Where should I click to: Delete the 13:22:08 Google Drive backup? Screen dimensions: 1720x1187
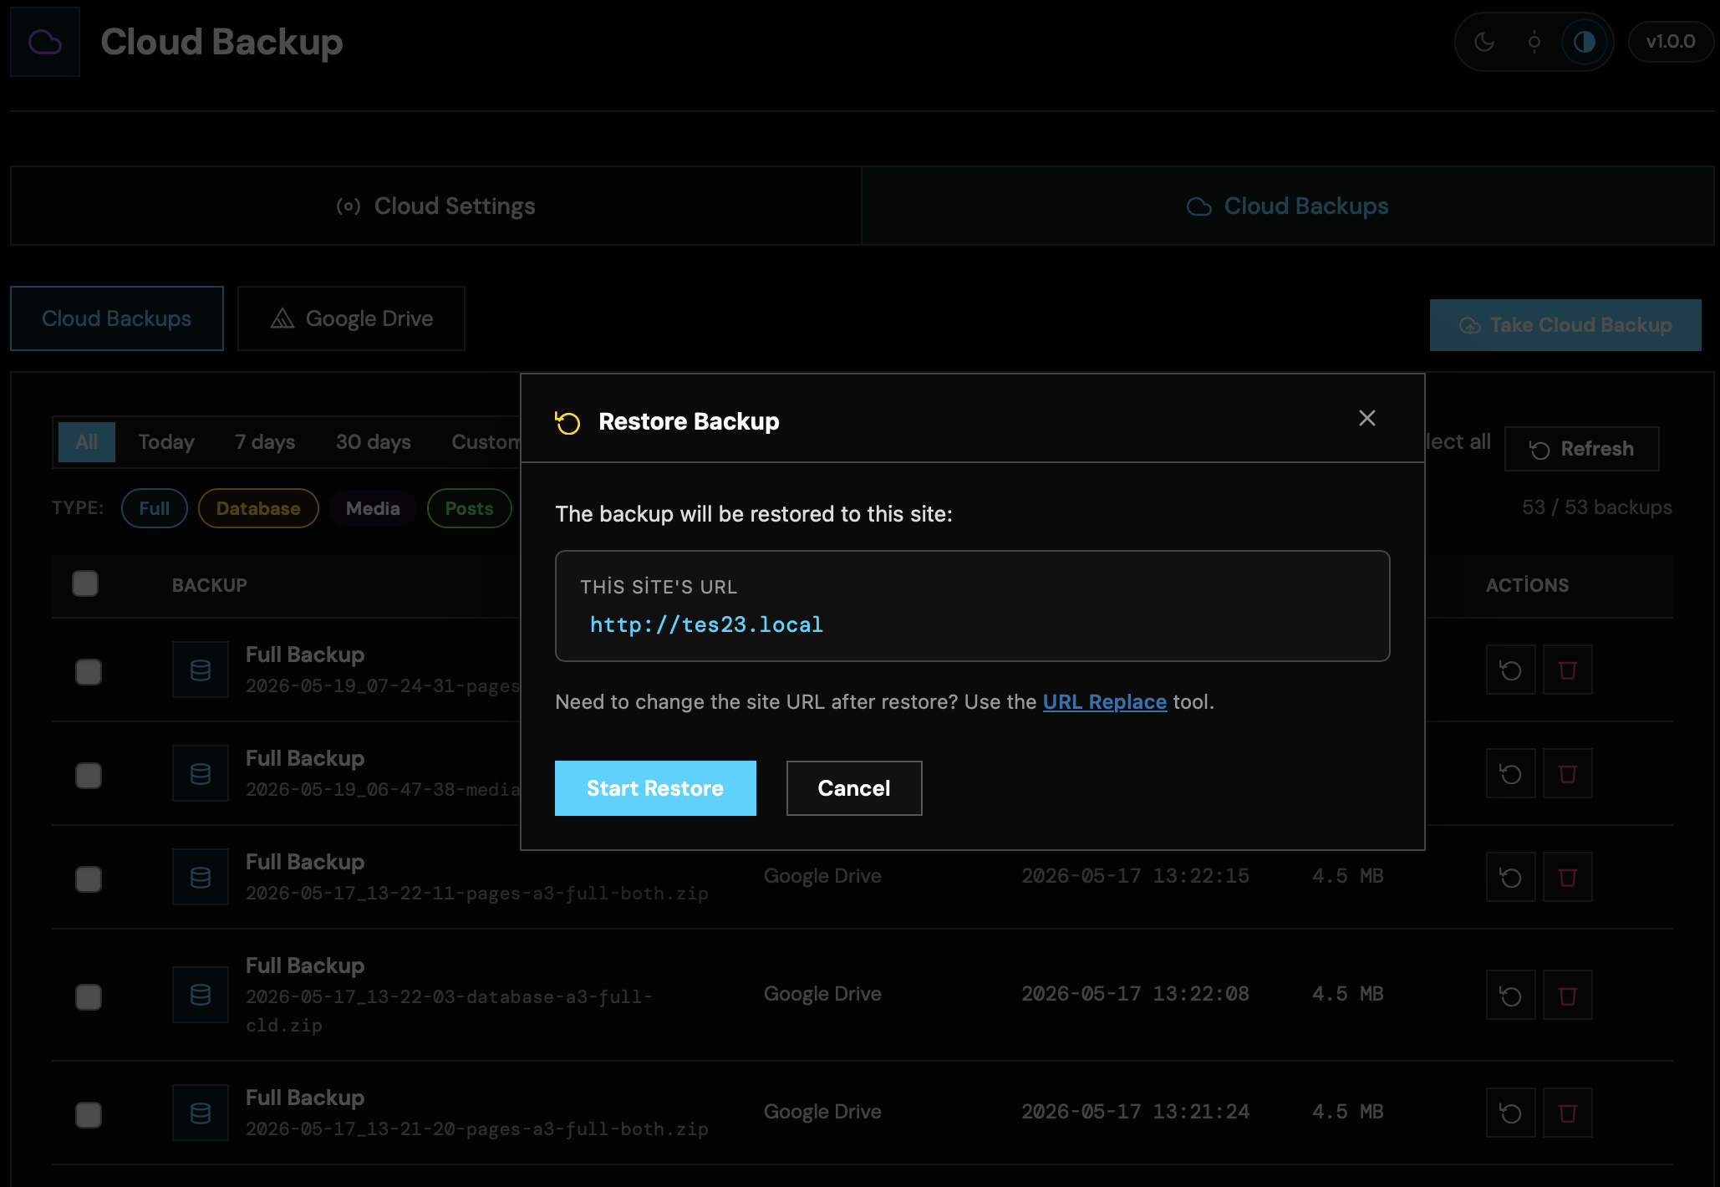(x=1568, y=995)
